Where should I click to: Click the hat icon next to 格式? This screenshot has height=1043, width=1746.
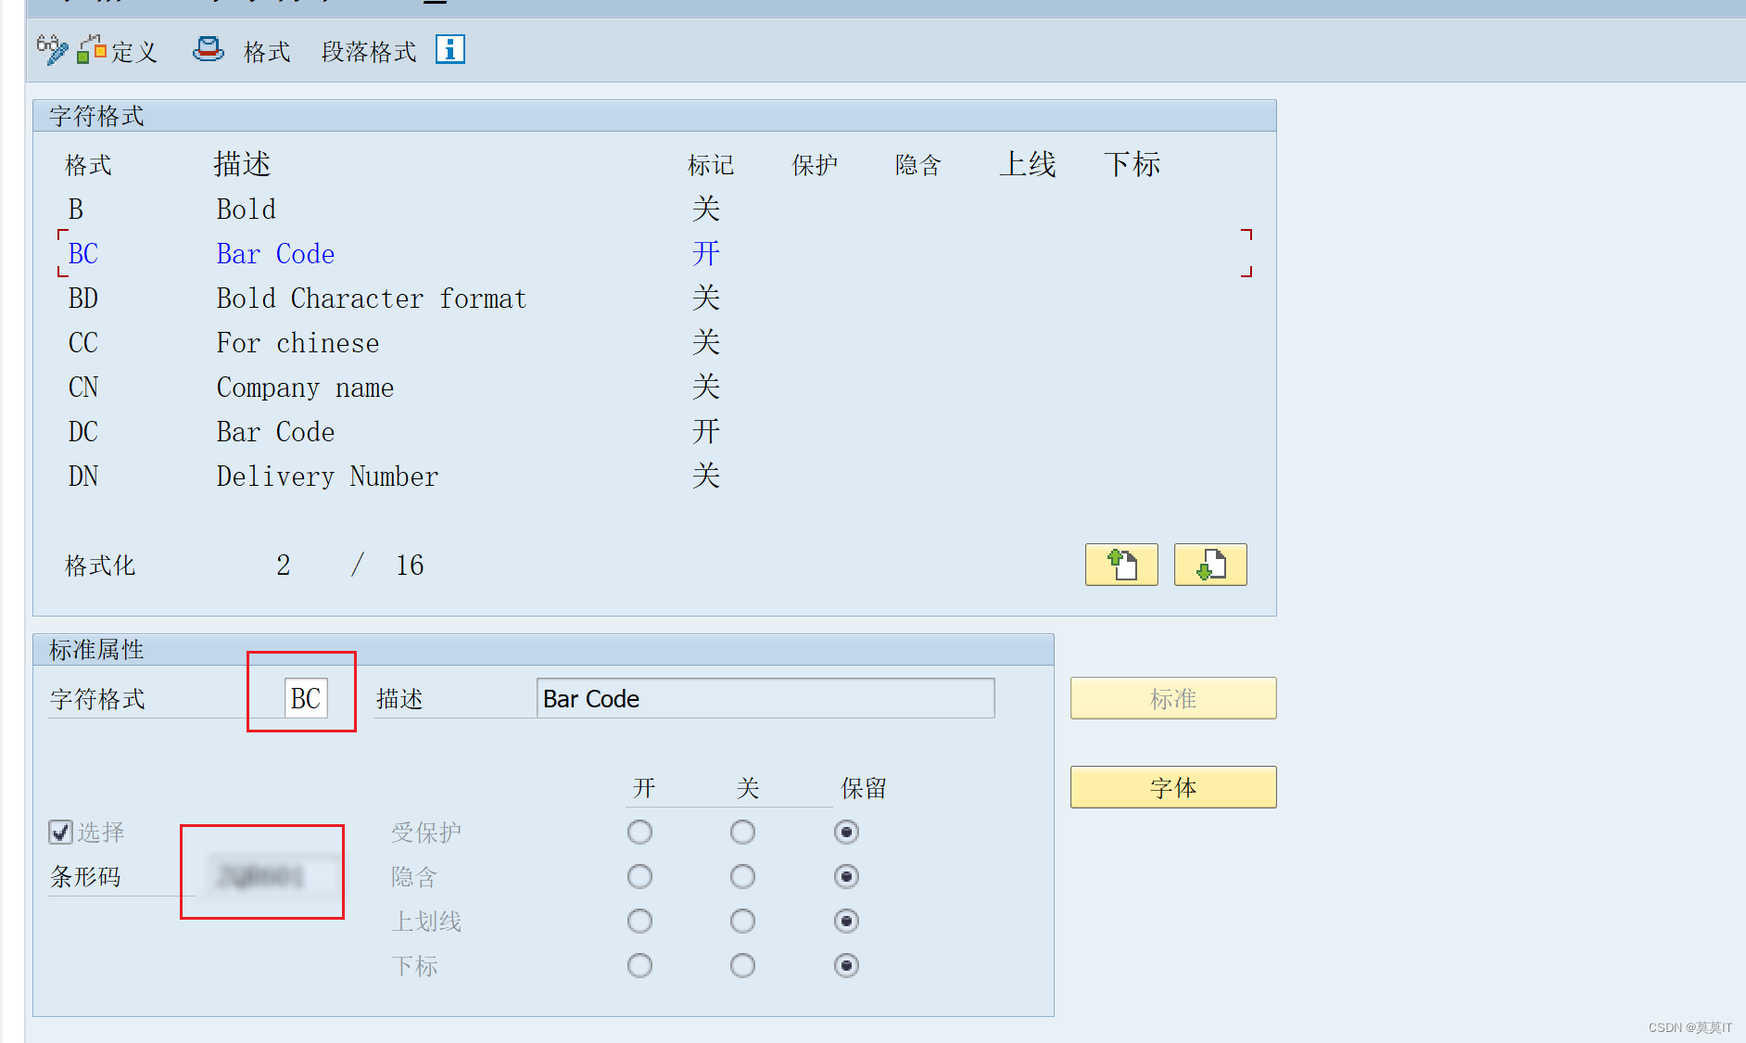coord(208,49)
